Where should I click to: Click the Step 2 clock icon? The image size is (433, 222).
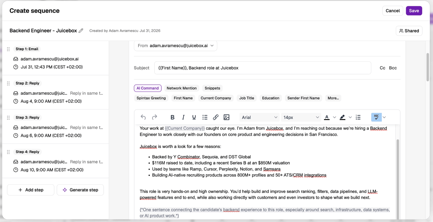coord(16,101)
